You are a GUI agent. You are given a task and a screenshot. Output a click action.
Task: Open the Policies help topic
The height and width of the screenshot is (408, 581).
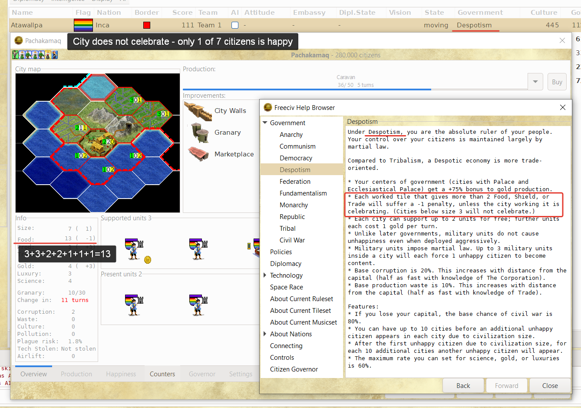click(281, 252)
